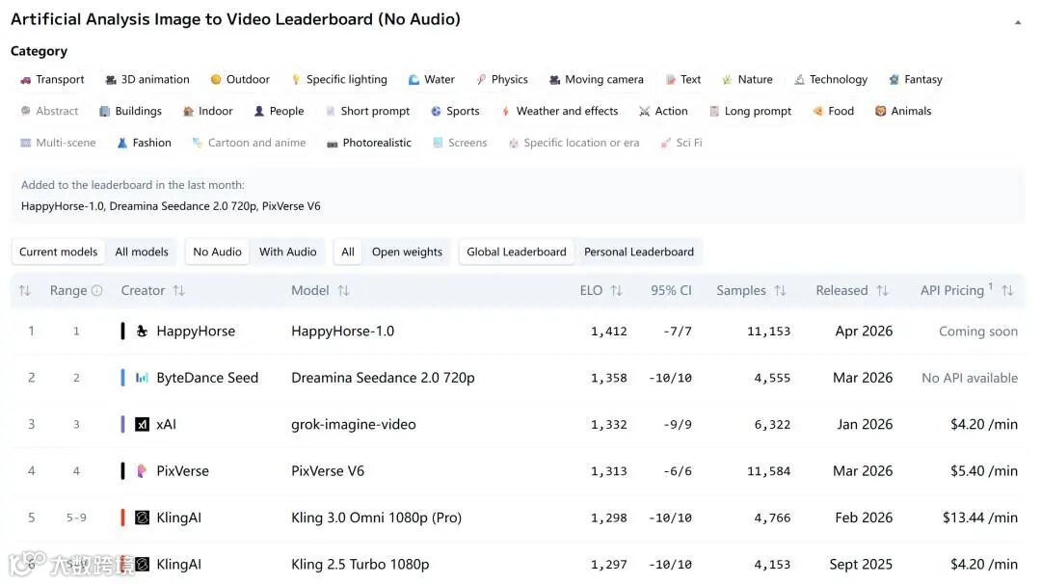Enable the Open weights filter
The image size is (1041, 584).
point(407,252)
